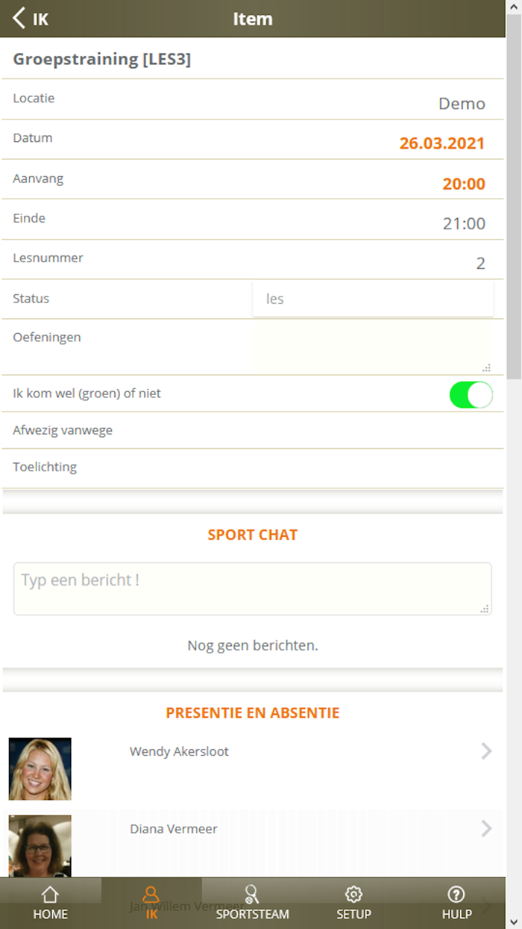Click the Oefeningen text area
Image resolution: width=522 pixels, height=929 pixels.
click(373, 347)
